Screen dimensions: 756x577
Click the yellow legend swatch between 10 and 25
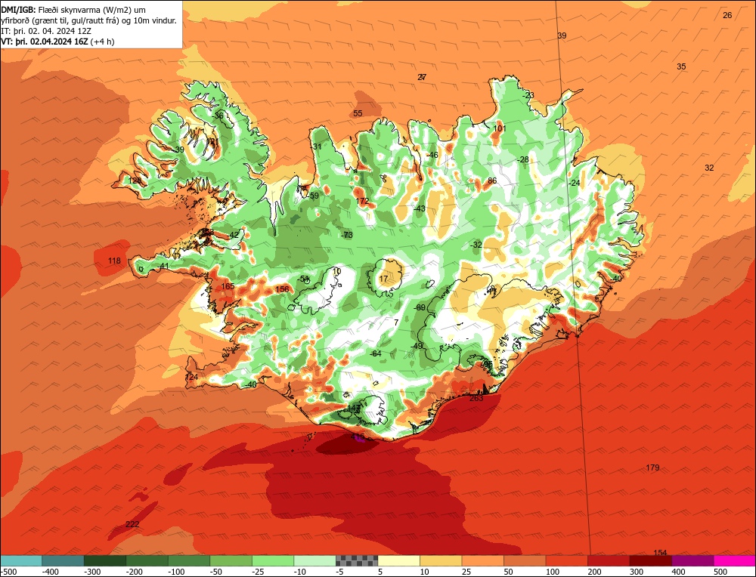441,560
